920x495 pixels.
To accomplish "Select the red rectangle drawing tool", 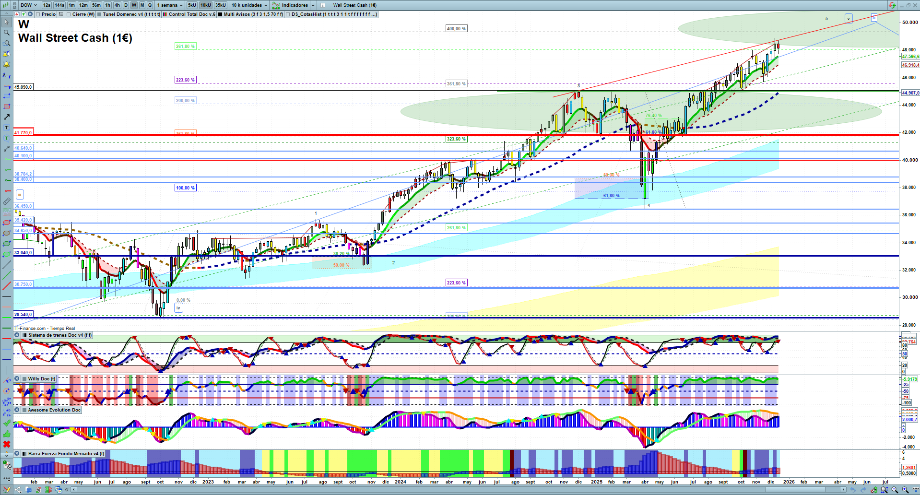I will [7, 106].
